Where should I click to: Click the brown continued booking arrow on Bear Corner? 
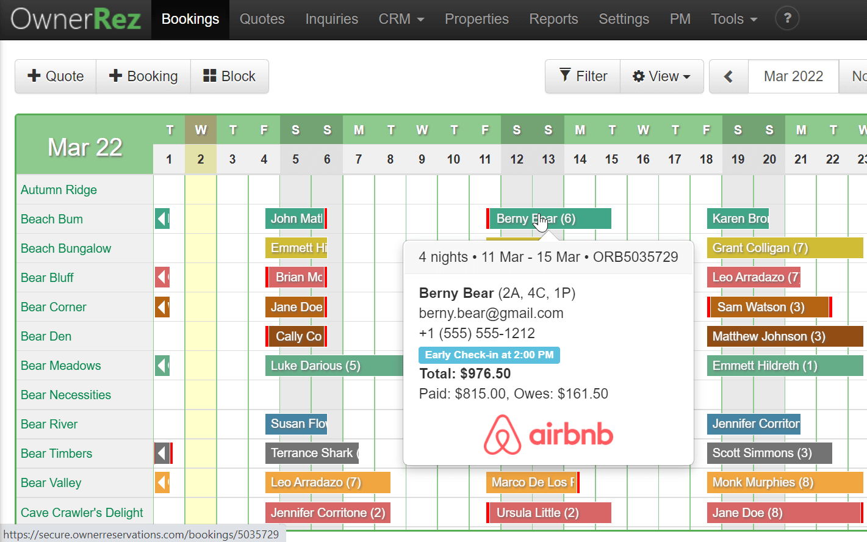pos(162,307)
